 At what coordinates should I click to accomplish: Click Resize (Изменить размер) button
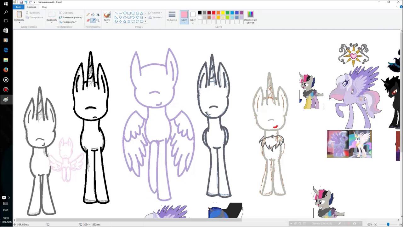[71, 17]
